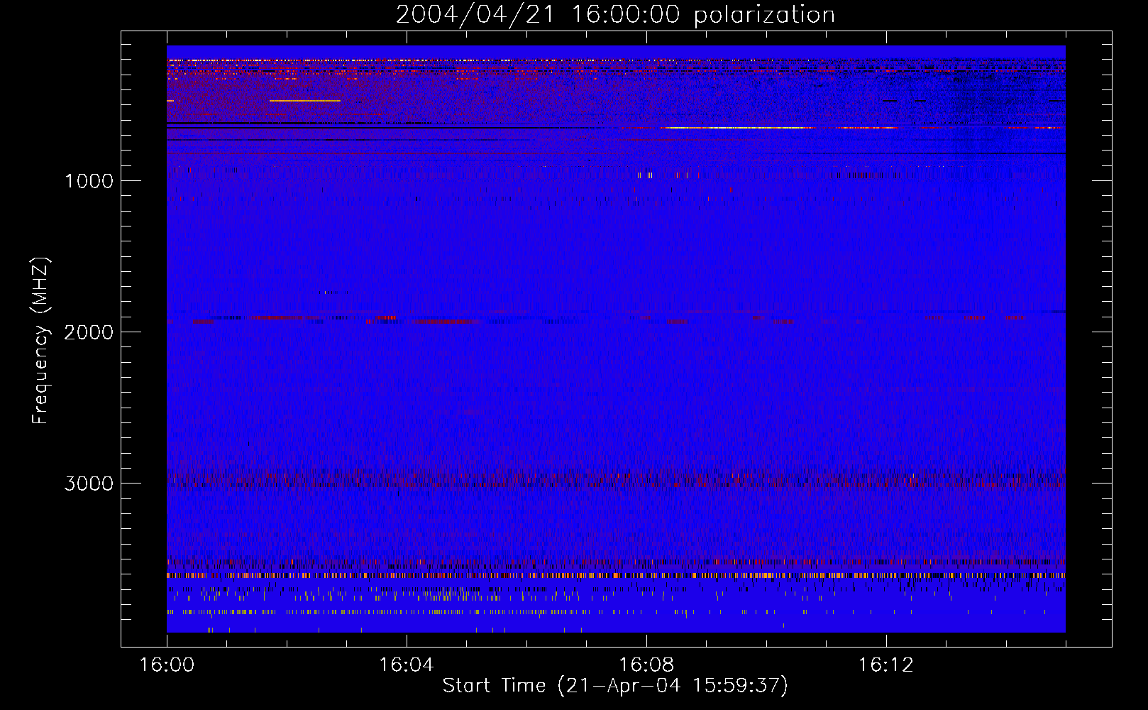
Task: Click the 'Frequency (MHZ)' axis label
Action: pos(40,341)
